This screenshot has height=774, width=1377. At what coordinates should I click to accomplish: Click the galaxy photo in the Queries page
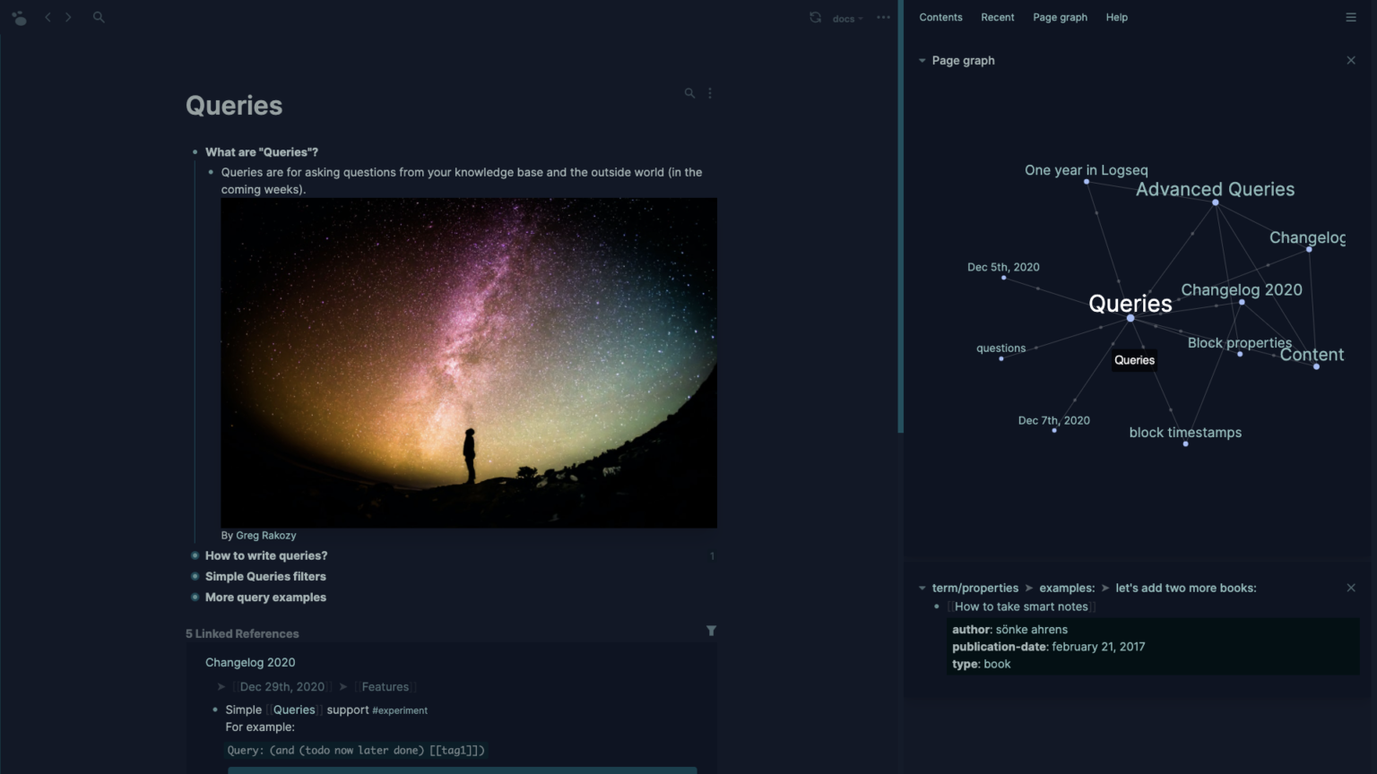[x=468, y=363]
